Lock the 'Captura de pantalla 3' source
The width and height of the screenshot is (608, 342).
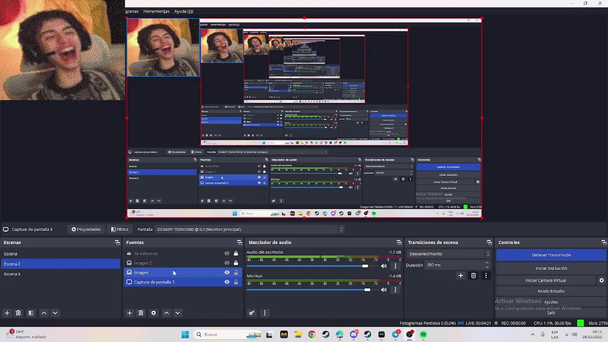click(x=236, y=282)
